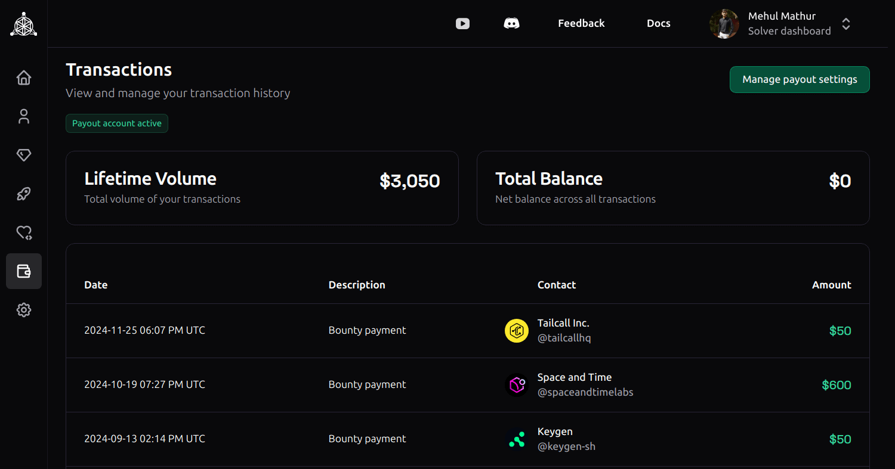This screenshot has height=469, width=895.
Task: Click the rocket icon in sidebar
Action: pos(24,194)
